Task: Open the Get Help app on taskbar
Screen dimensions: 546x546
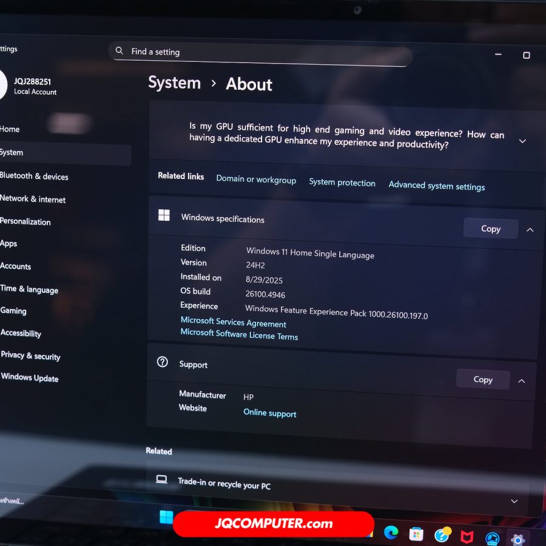Action: 442,535
